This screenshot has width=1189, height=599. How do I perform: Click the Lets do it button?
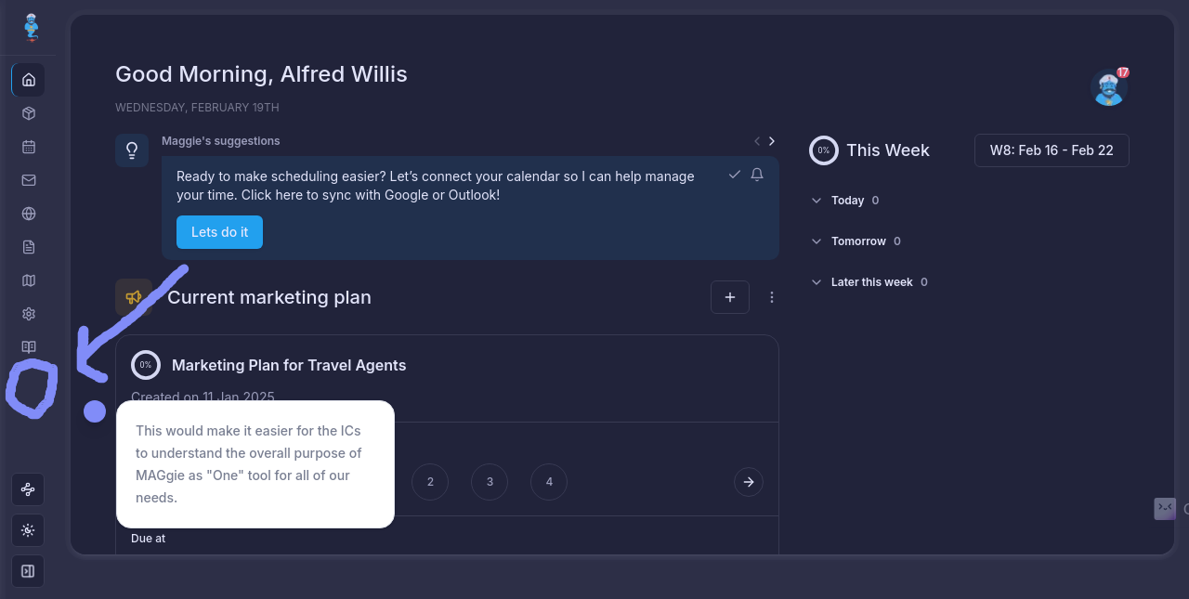pos(219,232)
